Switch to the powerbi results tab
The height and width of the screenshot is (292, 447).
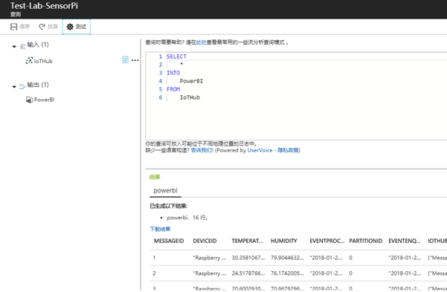click(x=165, y=190)
